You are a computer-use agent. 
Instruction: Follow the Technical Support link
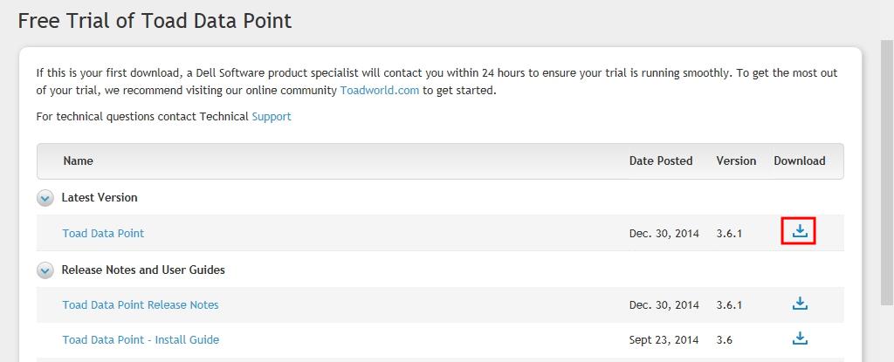(x=272, y=116)
